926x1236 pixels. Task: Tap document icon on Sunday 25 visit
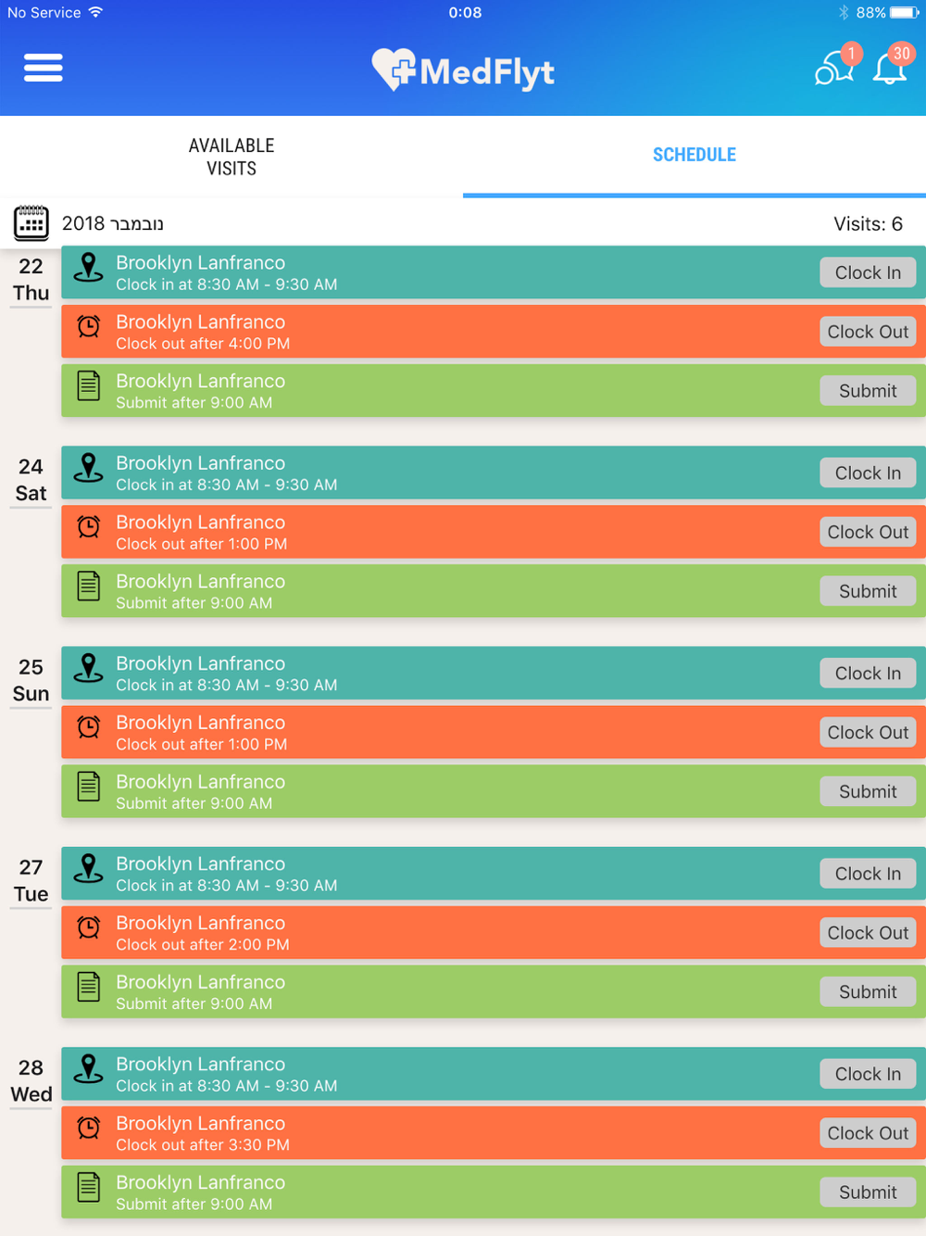tap(89, 787)
